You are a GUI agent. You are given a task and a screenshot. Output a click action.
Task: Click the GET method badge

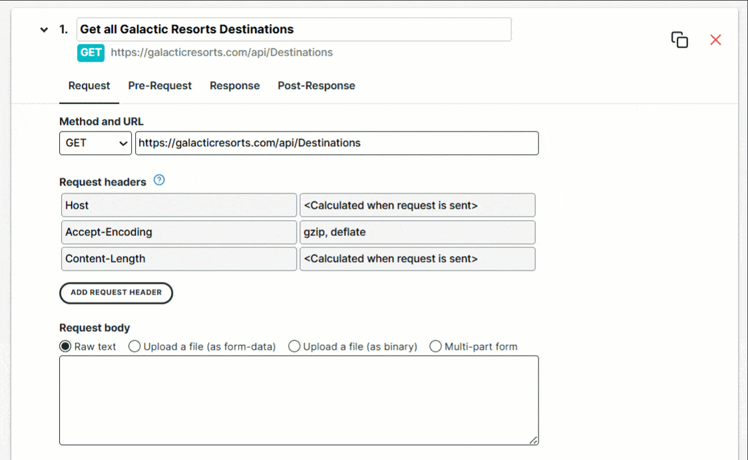tap(91, 53)
